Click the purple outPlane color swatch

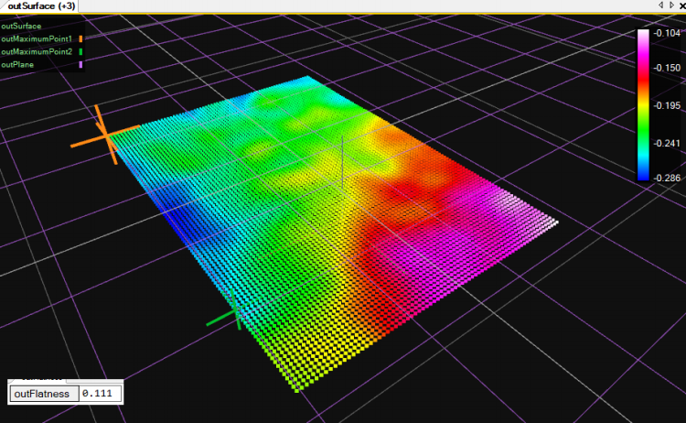click(80, 65)
